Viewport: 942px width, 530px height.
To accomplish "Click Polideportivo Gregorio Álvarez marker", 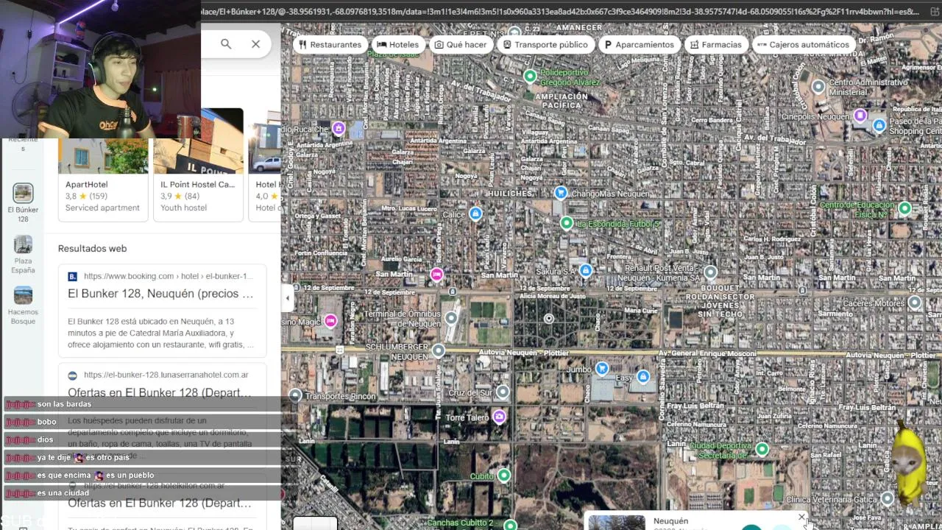I will coord(530,76).
